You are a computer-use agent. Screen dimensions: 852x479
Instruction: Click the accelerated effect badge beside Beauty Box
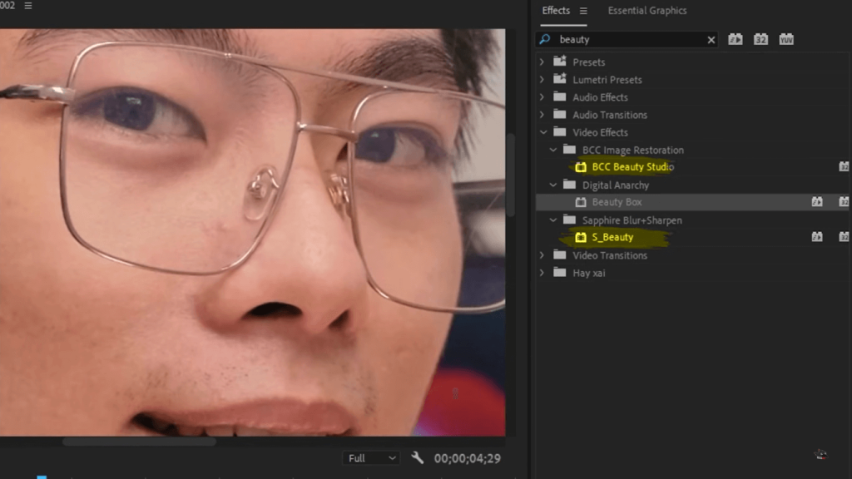point(817,201)
